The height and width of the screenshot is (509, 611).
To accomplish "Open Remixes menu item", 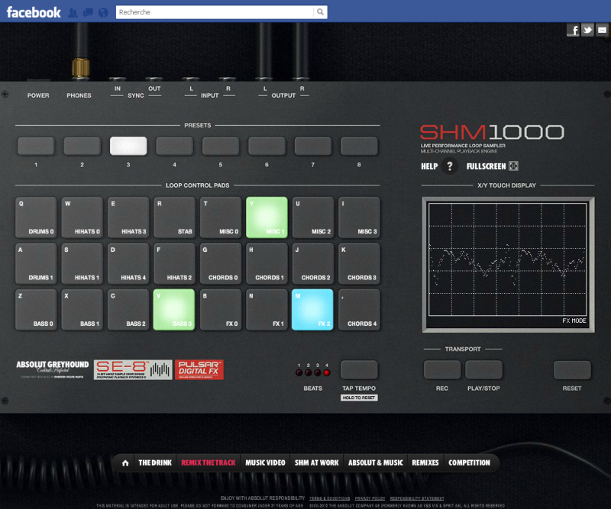I will pos(425,462).
